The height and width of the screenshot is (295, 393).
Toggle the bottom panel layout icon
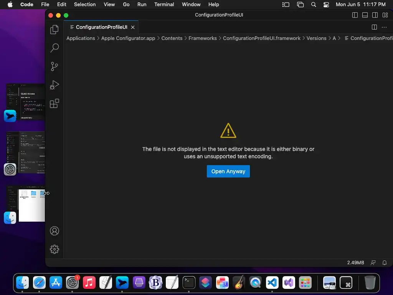(365, 15)
